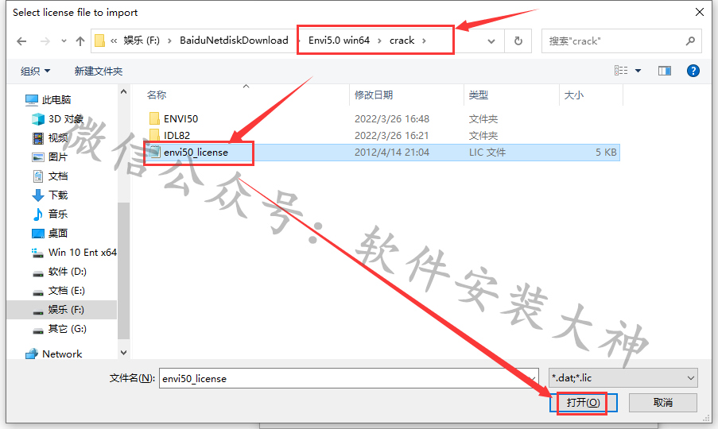Image resolution: width=718 pixels, height=429 pixels.
Task: Click the envi50_license file icon
Action: [x=155, y=153]
